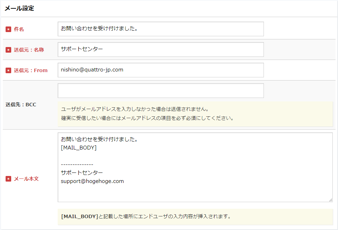Click the note starting ユーザがメールアドレスを入力しなかった
This screenshot has height=230, width=338.
coord(136,109)
